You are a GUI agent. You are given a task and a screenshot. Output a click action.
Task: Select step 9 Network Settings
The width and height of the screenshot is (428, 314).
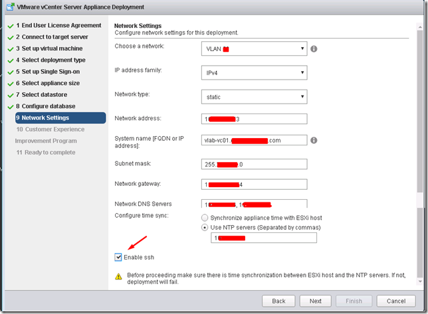tap(60, 118)
